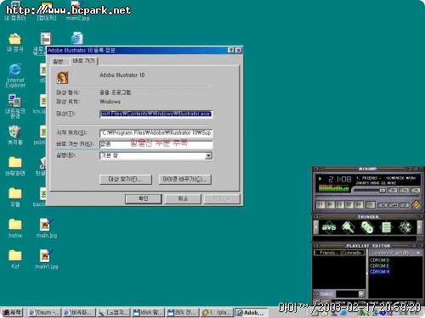Open the stacked discs icon in Thinger
The height and width of the screenshot is (318, 425).
pos(367,227)
